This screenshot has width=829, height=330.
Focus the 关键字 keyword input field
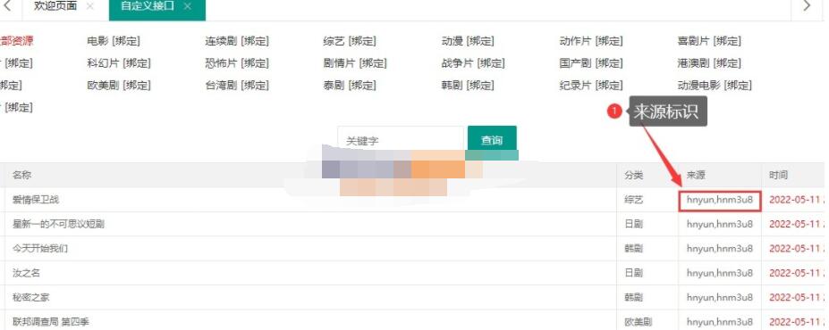[x=401, y=140]
